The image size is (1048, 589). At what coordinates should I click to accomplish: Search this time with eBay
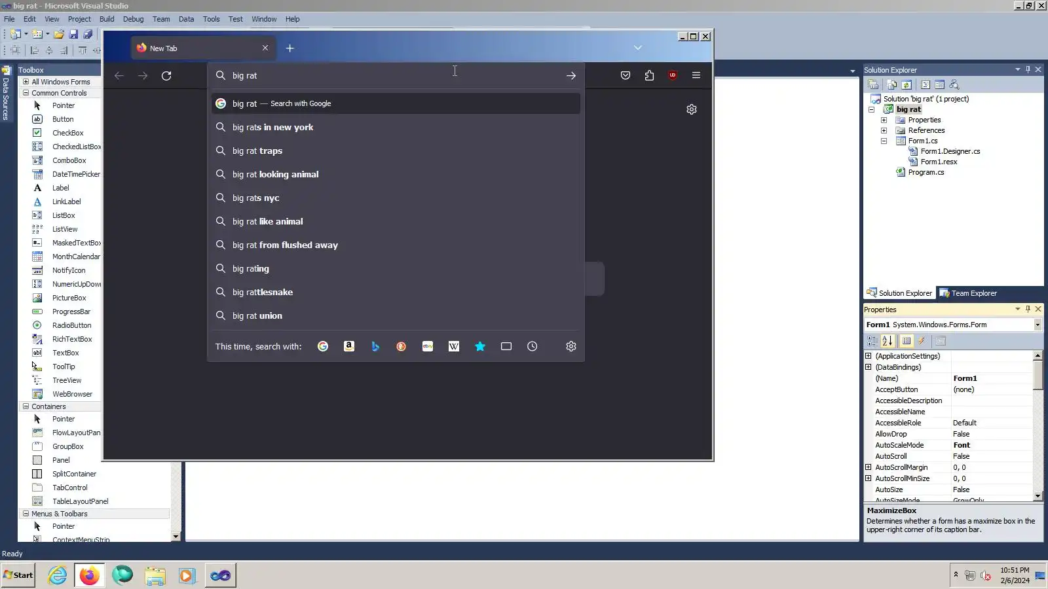(428, 346)
